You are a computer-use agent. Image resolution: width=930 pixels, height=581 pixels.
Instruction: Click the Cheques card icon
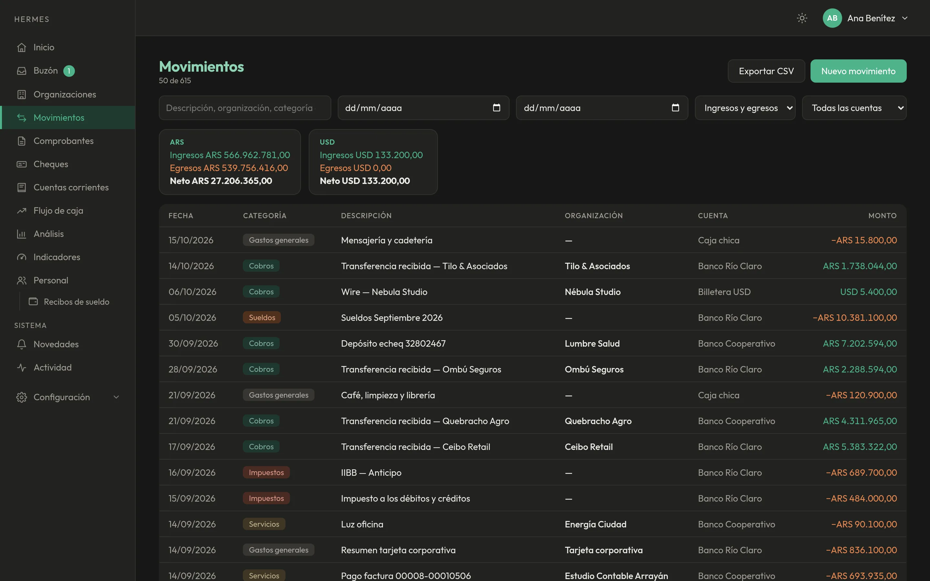[22, 164]
